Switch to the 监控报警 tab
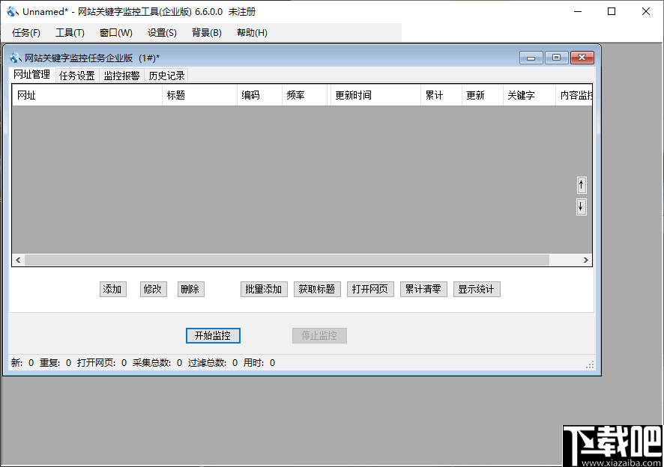 pyautogui.click(x=121, y=75)
